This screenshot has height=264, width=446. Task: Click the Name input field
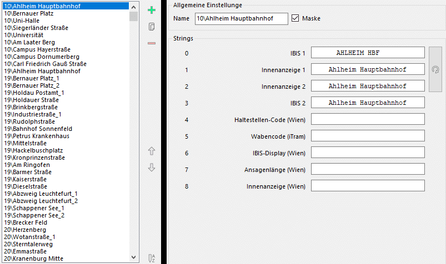coord(241,19)
